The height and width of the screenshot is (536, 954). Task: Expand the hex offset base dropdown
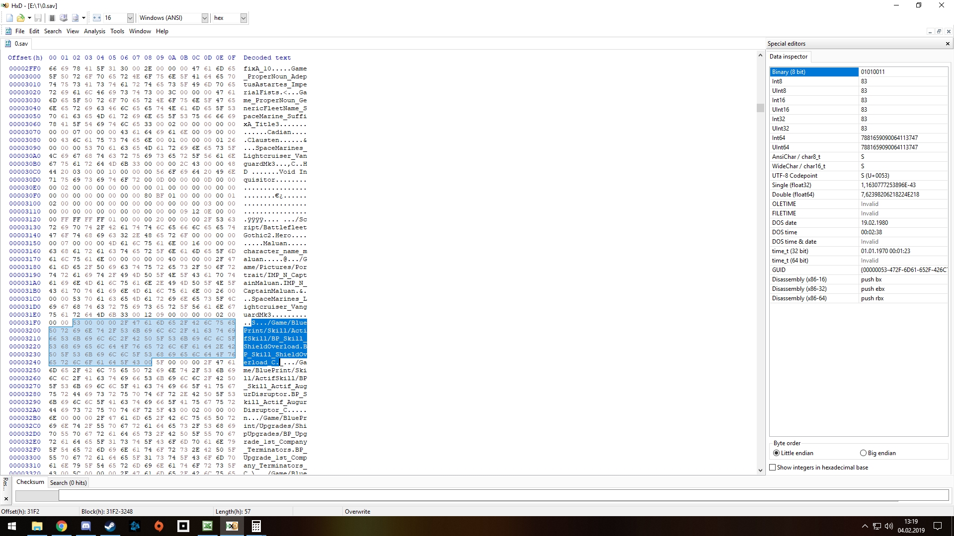click(243, 18)
